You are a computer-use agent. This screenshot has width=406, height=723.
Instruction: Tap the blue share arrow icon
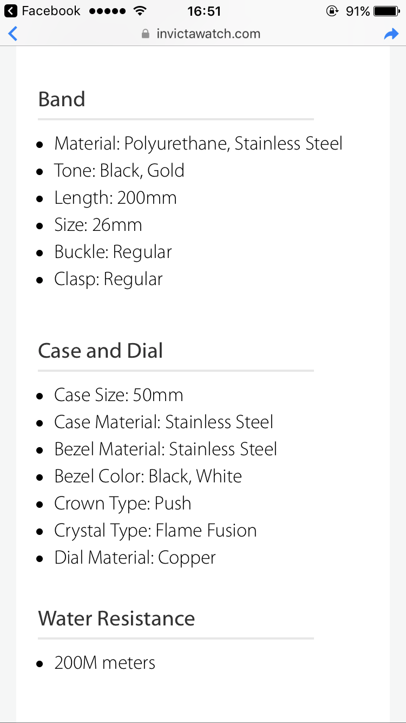point(391,34)
